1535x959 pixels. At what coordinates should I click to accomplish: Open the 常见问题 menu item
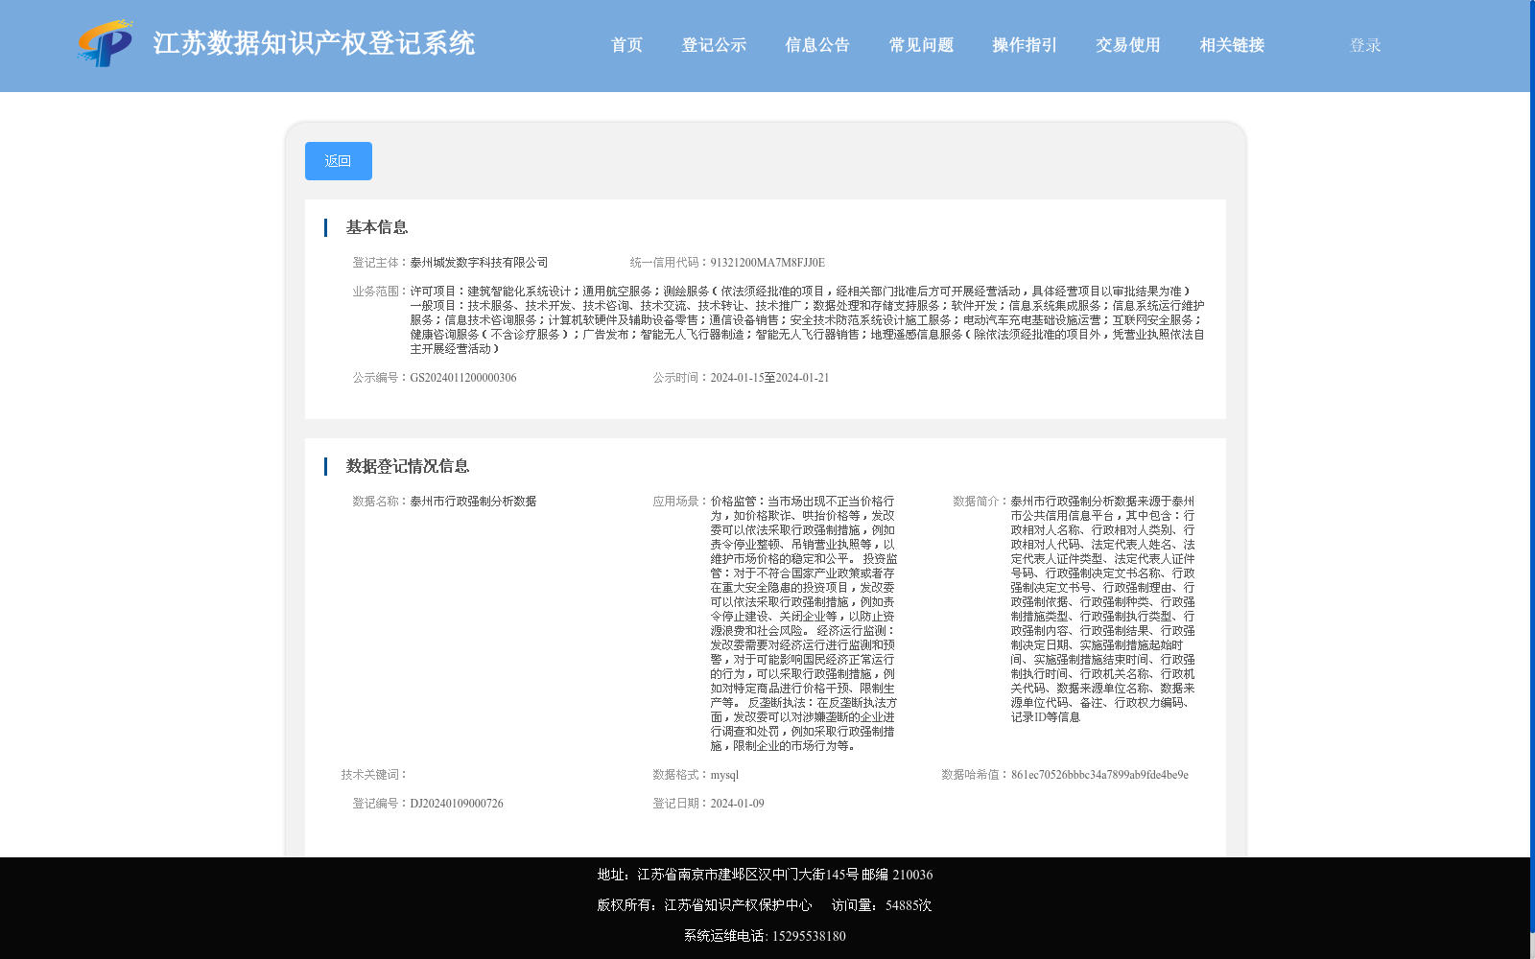[921, 45]
